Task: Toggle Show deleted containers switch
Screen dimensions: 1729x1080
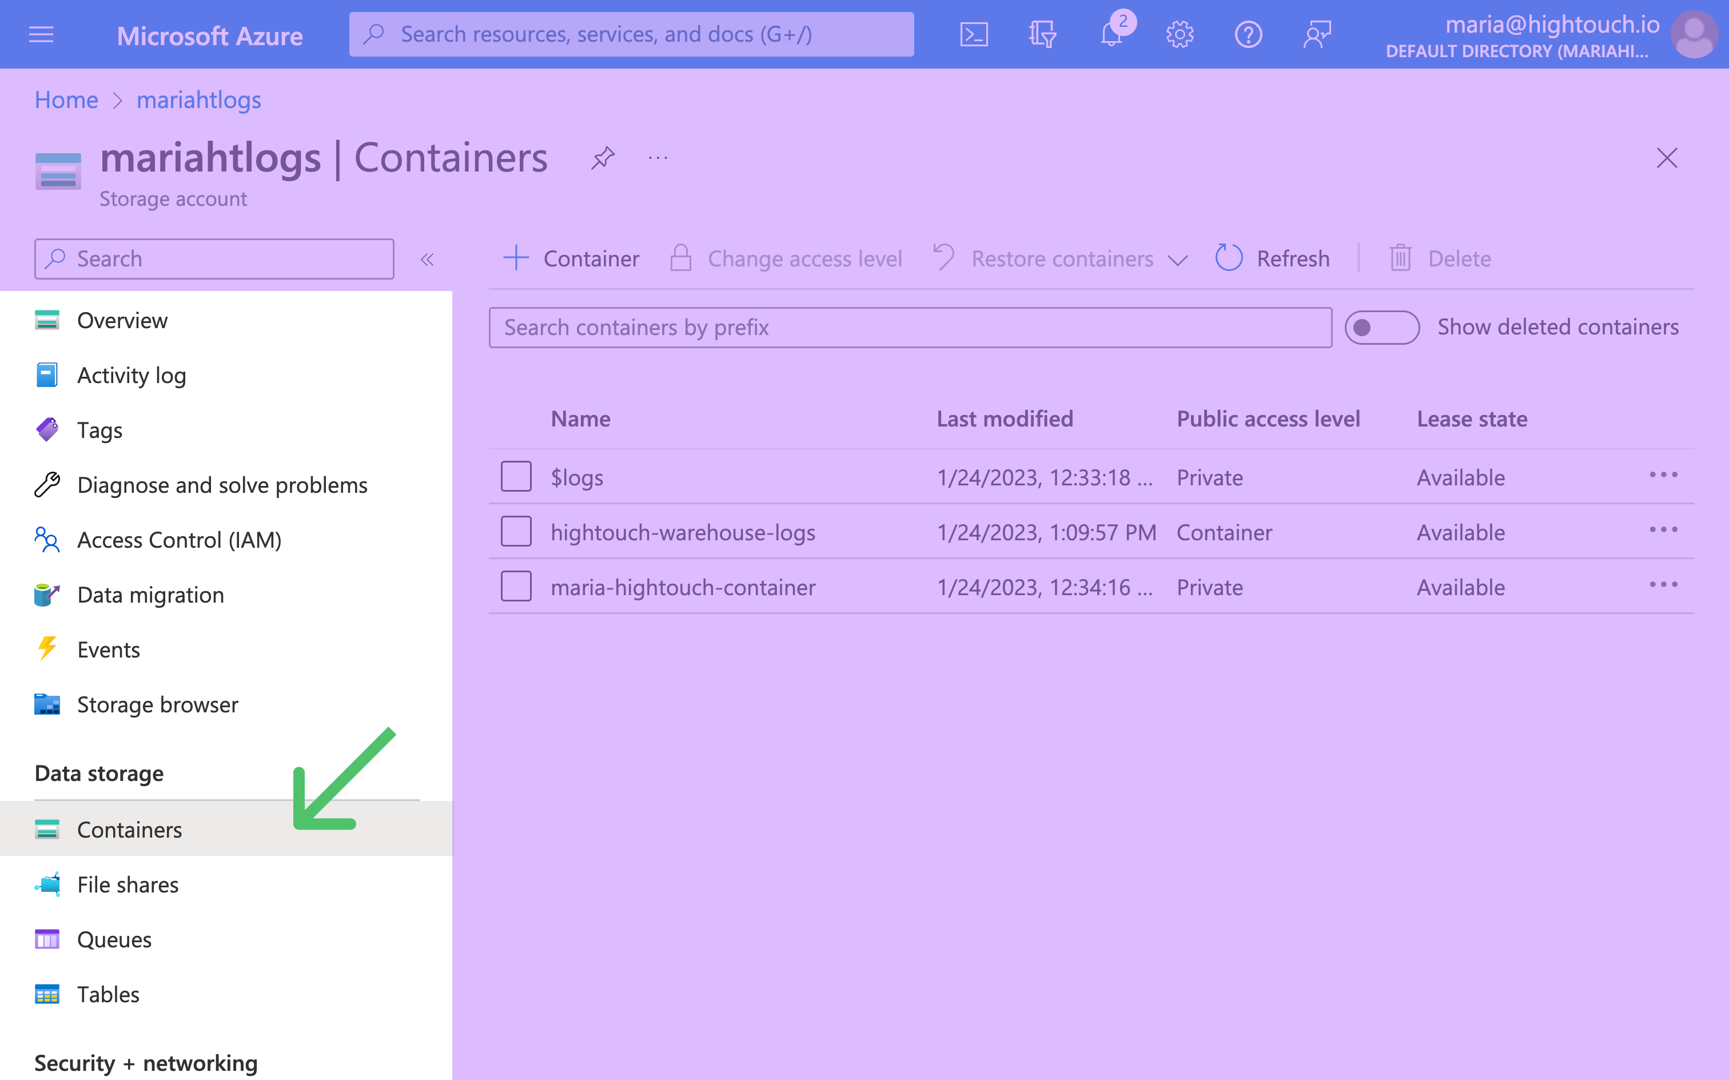Action: tap(1381, 327)
